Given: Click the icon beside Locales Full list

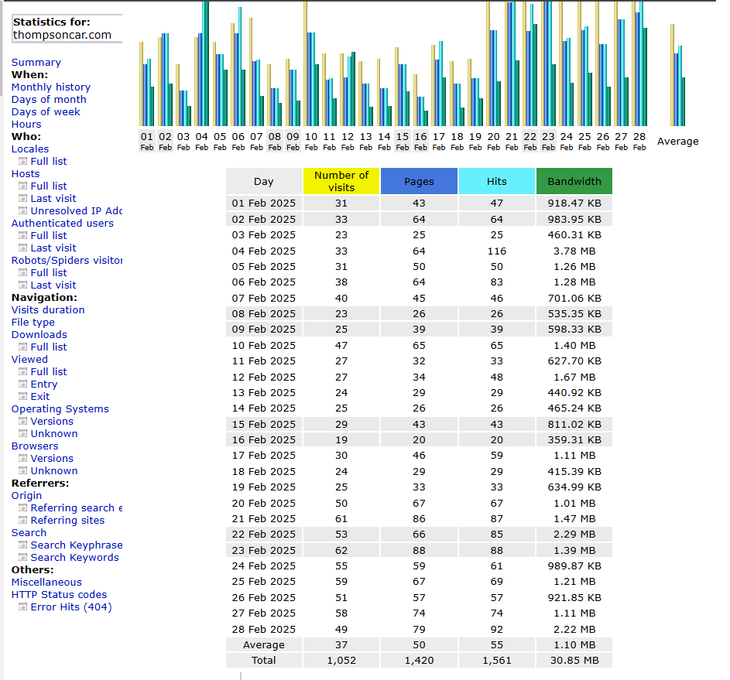Looking at the screenshot, I should [23, 162].
